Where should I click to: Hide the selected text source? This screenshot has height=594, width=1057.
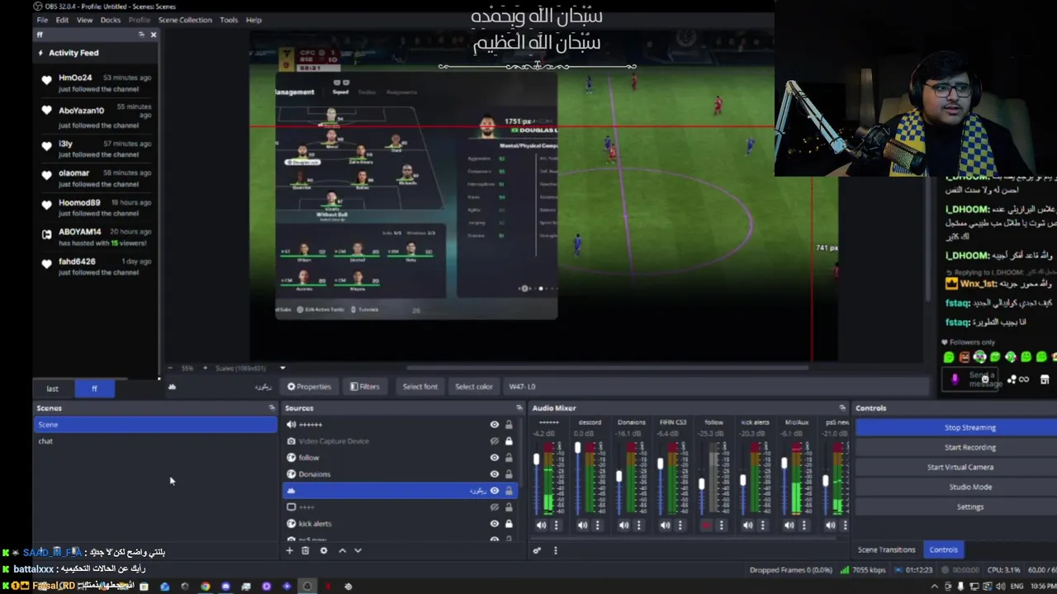pos(494,491)
